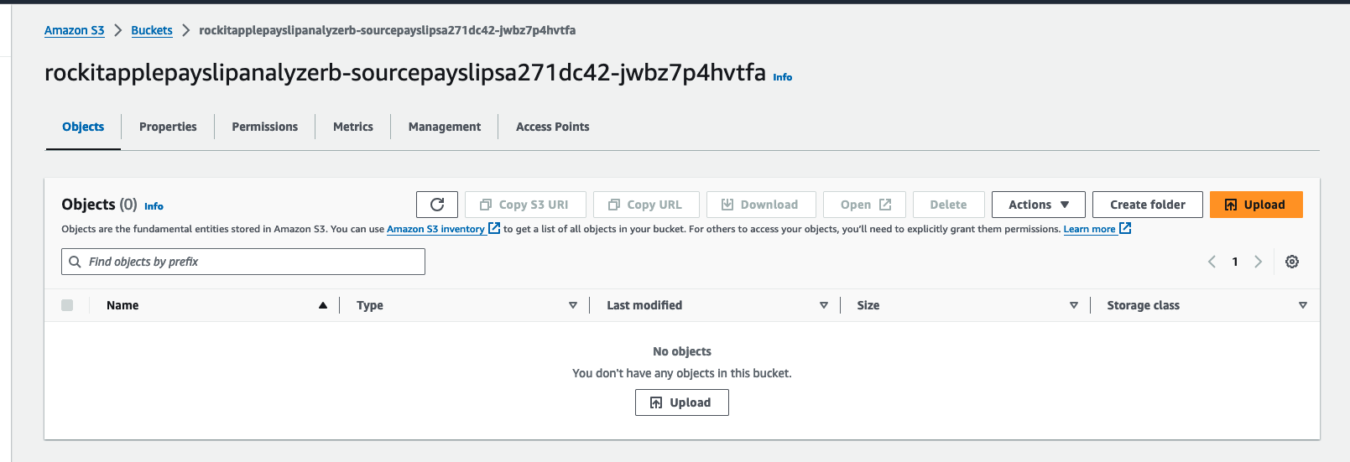Follow the Learn more link
1350x462 pixels.
1090,229
